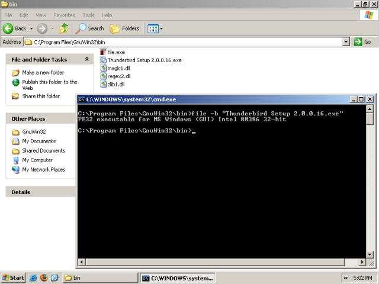Launch Internet Explorer from Quick Launch
Screen dimensions: 379x284
[33, 278]
